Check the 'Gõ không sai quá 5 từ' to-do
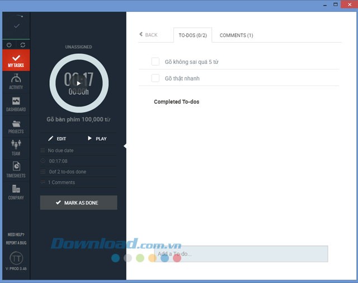This screenshot has height=283, width=358. click(x=156, y=62)
